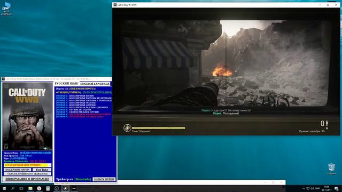This screenshot has width=342, height=192.
Task: Click the Call of Duty game window icon
Action: tap(115, 5)
